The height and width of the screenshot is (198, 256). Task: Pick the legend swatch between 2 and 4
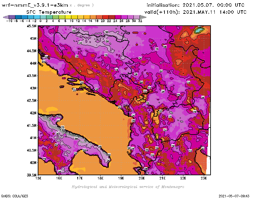pyautogui.click(x=50, y=17)
